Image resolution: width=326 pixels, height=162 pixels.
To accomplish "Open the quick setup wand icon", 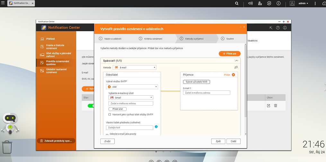I will (271, 28).
